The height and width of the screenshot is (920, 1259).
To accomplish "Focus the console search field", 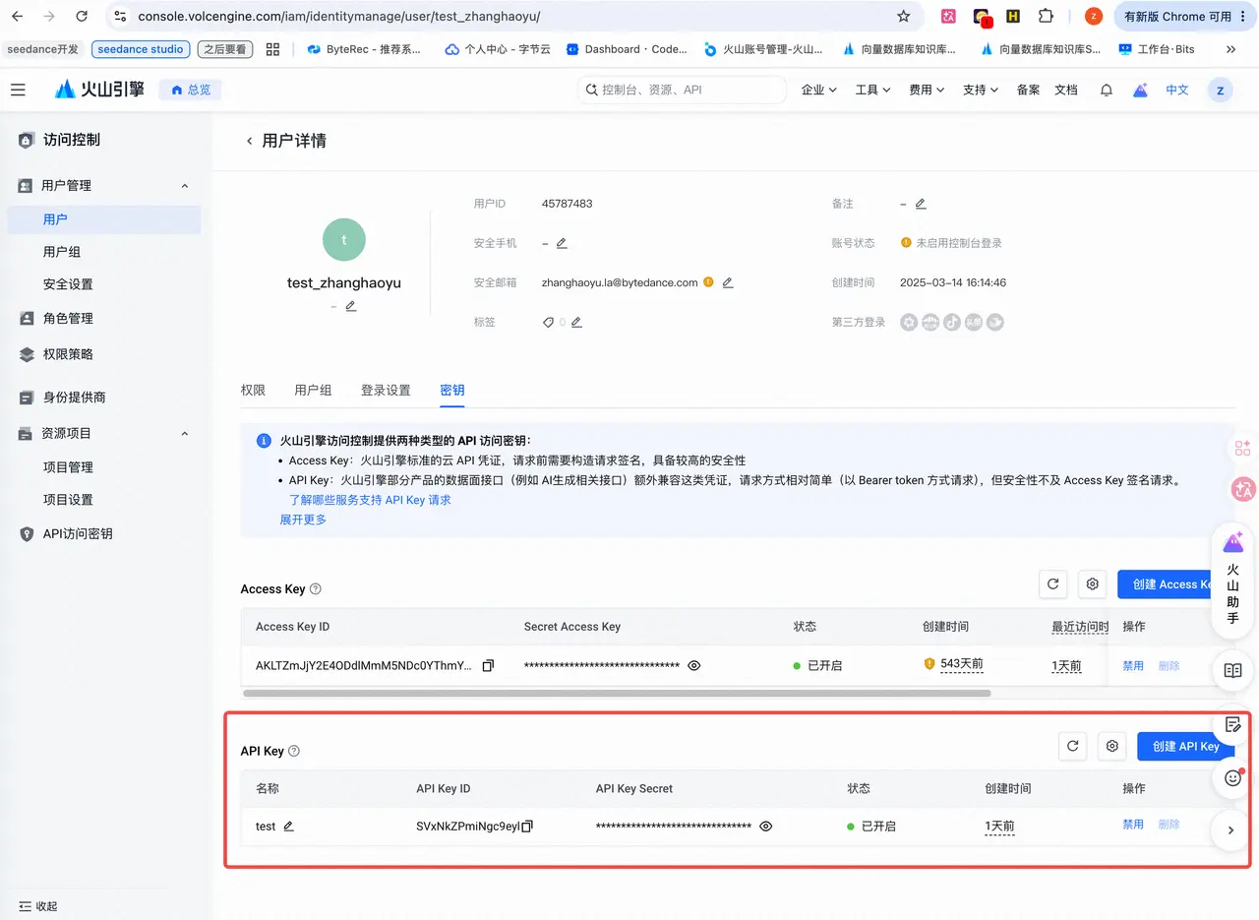I will coord(682,90).
